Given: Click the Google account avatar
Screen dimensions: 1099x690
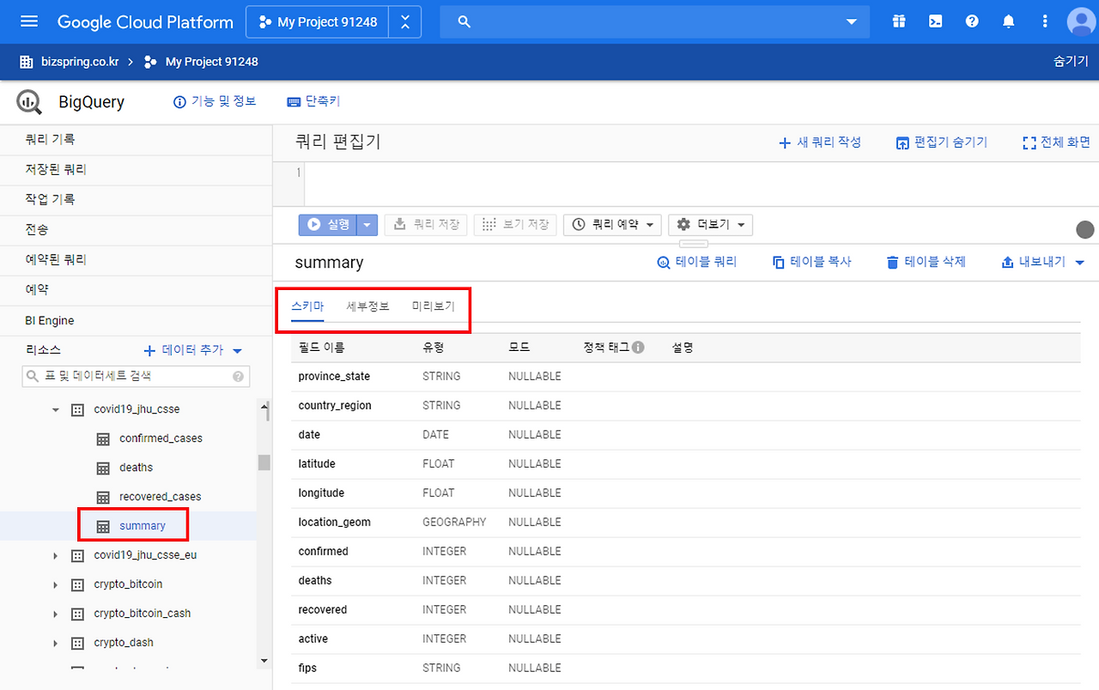Looking at the screenshot, I should click(1080, 21).
